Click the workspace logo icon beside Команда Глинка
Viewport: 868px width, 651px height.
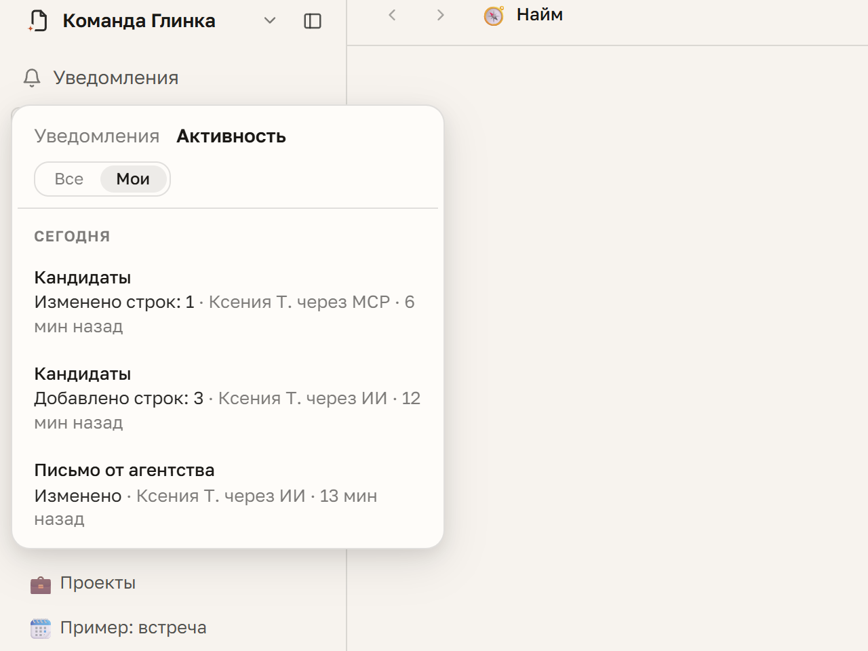pos(38,21)
